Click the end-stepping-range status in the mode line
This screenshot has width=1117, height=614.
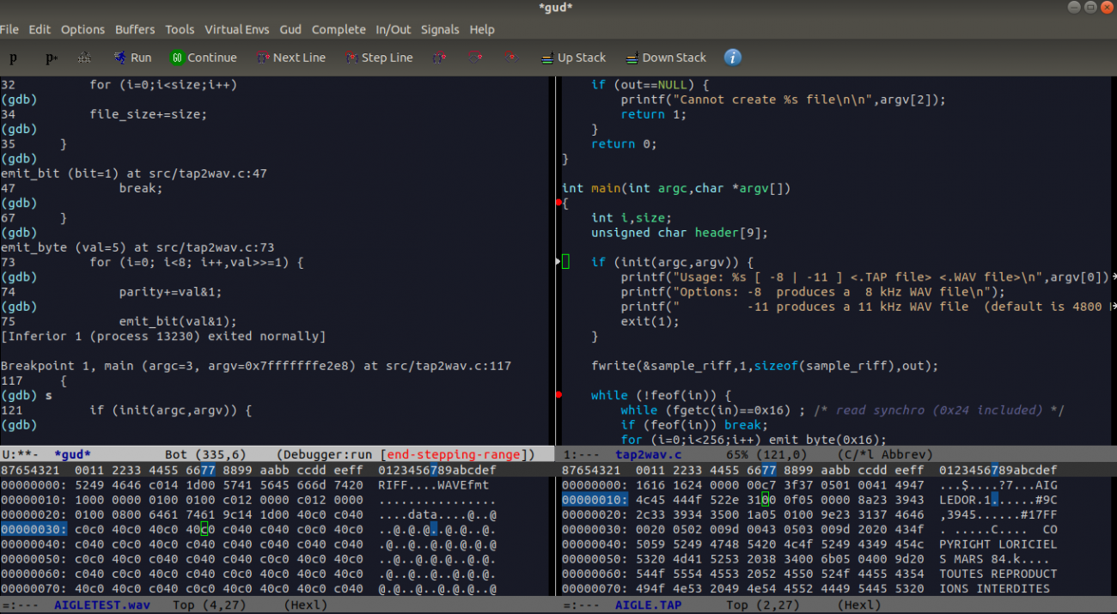point(455,454)
